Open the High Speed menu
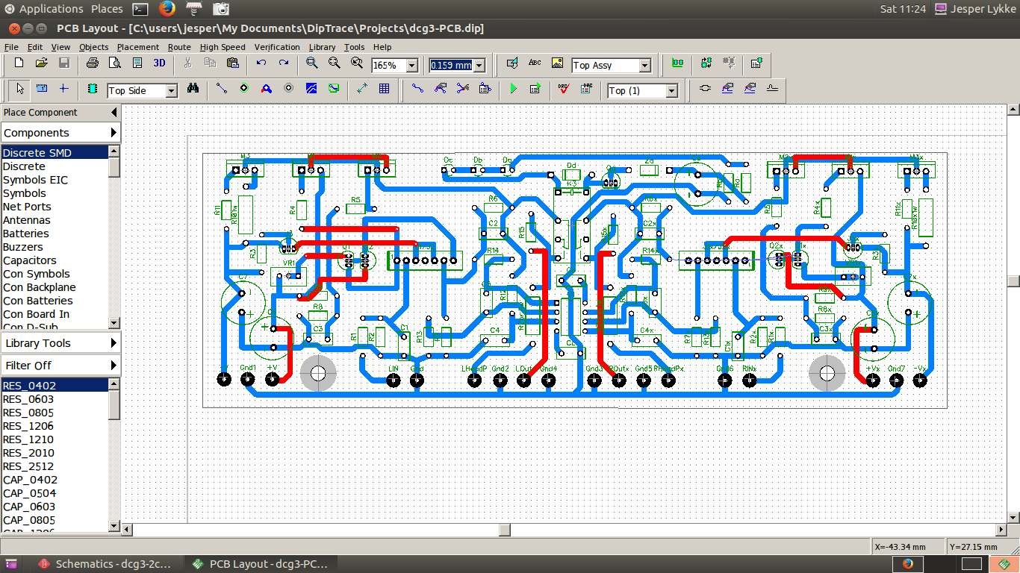The image size is (1020, 573). click(223, 47)
